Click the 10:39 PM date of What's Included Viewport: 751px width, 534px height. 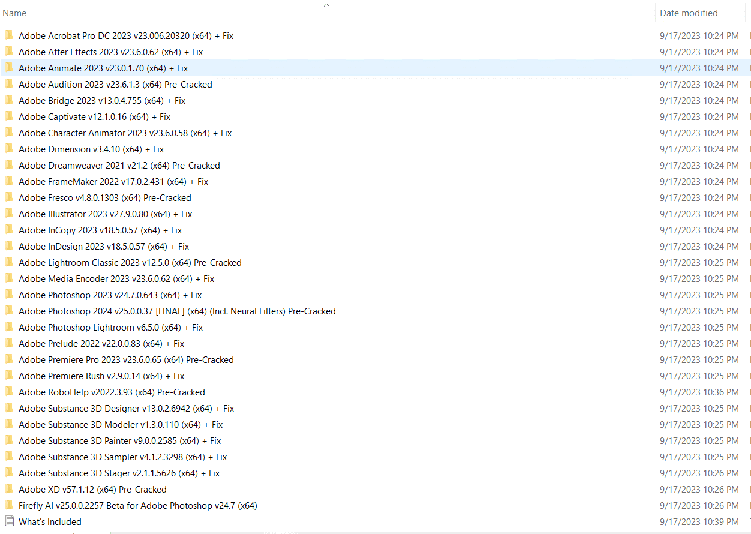(699, 522)
